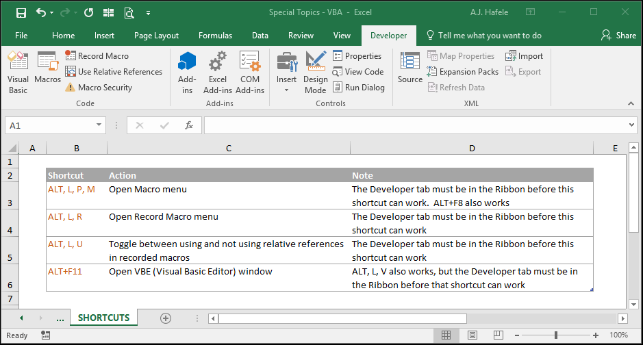The width and height of the screenshot is (643, 345).
Task: Click the Macros icon in Code group
Action: click(47, 68)
